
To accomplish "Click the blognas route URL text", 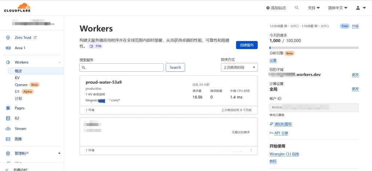I will tap(103, 100).
